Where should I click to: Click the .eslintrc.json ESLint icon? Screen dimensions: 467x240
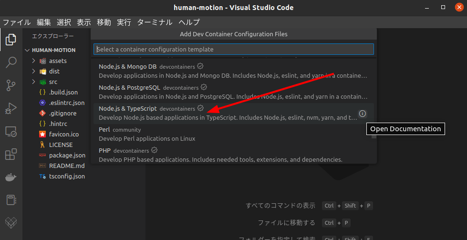[42, 103]
